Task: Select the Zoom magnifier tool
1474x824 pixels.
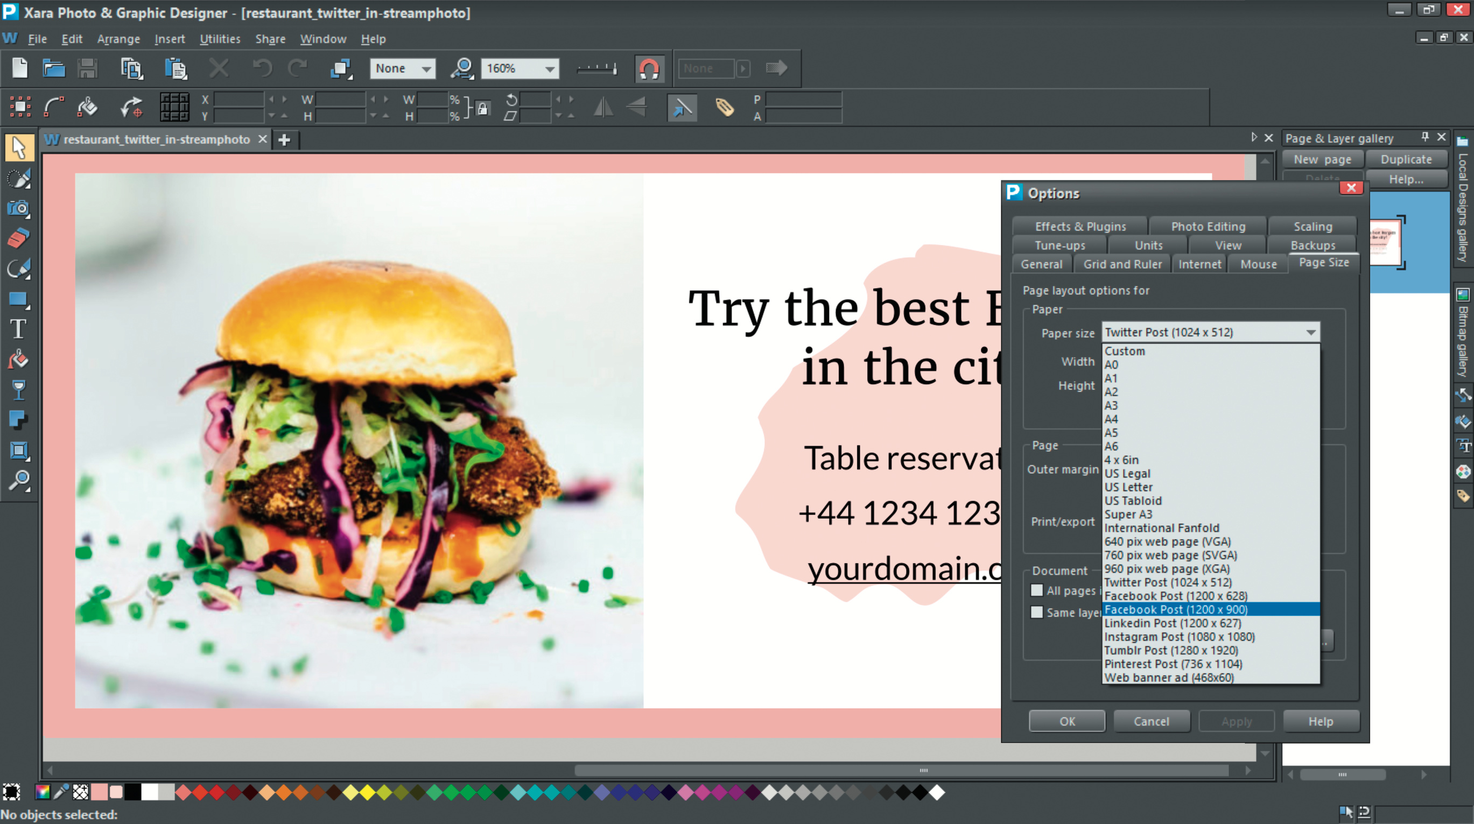Action: click(x=18, y=481)
